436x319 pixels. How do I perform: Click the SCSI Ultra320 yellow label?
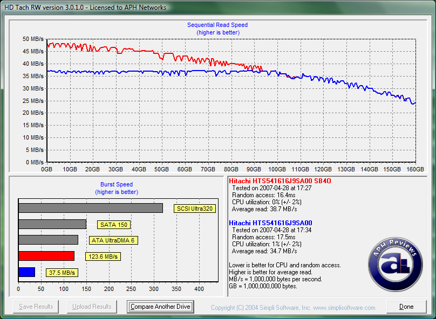[195, 209]
